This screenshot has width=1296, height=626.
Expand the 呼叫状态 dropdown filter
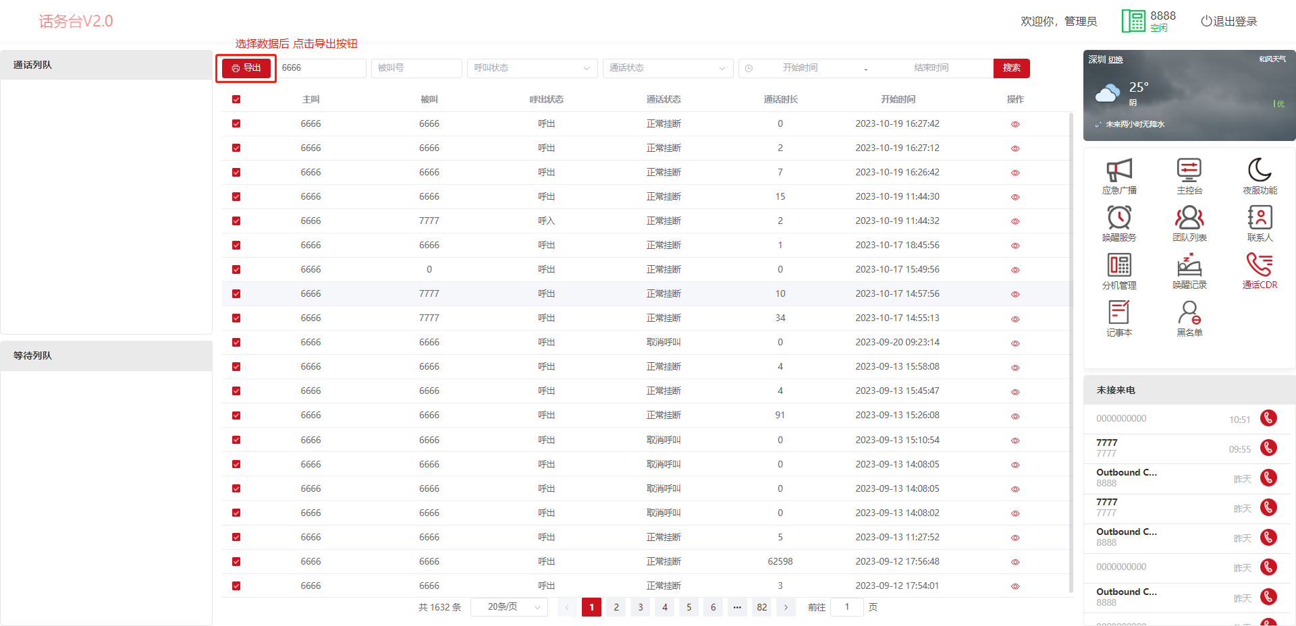(531, 68)
